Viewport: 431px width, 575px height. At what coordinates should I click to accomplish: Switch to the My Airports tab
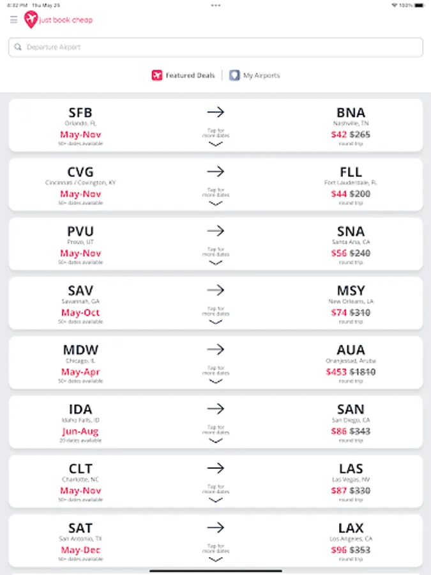coord(261,75)
